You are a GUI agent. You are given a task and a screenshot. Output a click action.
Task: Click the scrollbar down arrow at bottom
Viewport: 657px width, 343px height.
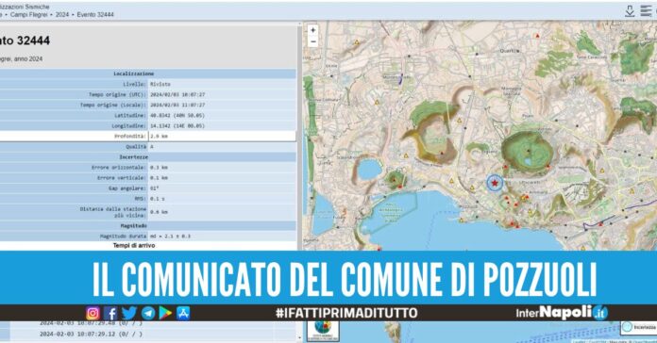click(299, 338)
